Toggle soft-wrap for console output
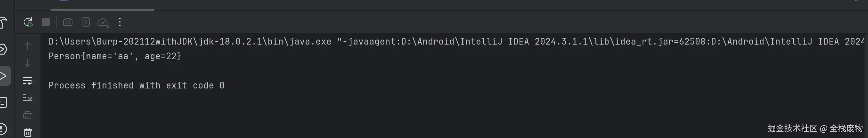The width and height of the screenshot is (868, 138). point(28,80)
